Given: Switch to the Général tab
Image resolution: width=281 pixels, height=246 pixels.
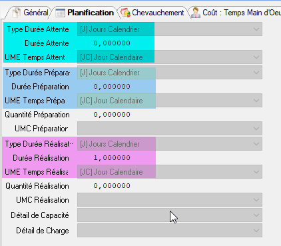Looking at the screenshot, I should [x=29, y=13].
